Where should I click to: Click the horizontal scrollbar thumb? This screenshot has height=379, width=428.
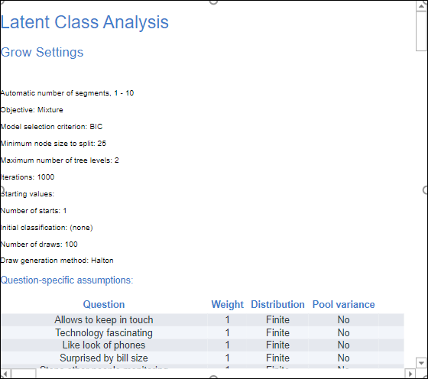24,374
